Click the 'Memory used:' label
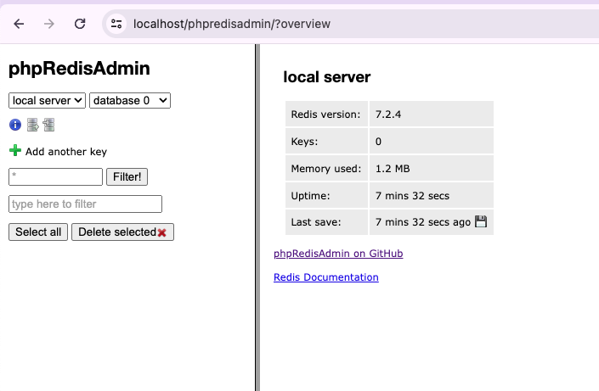 click(x=326, y=169)
